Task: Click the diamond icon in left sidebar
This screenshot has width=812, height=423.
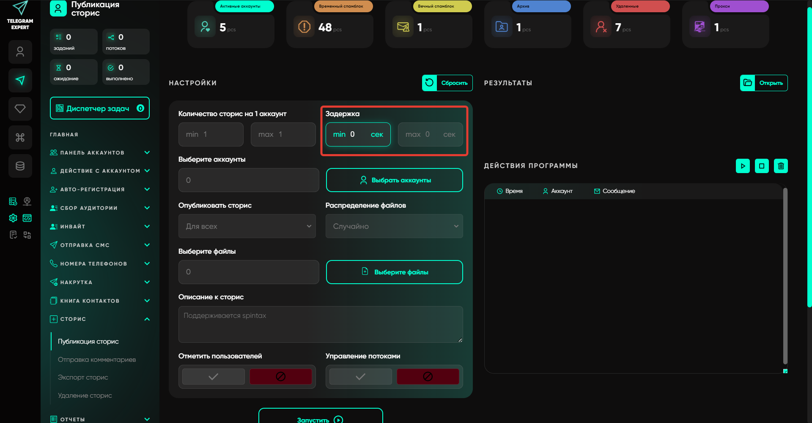Action: [20, 109]
